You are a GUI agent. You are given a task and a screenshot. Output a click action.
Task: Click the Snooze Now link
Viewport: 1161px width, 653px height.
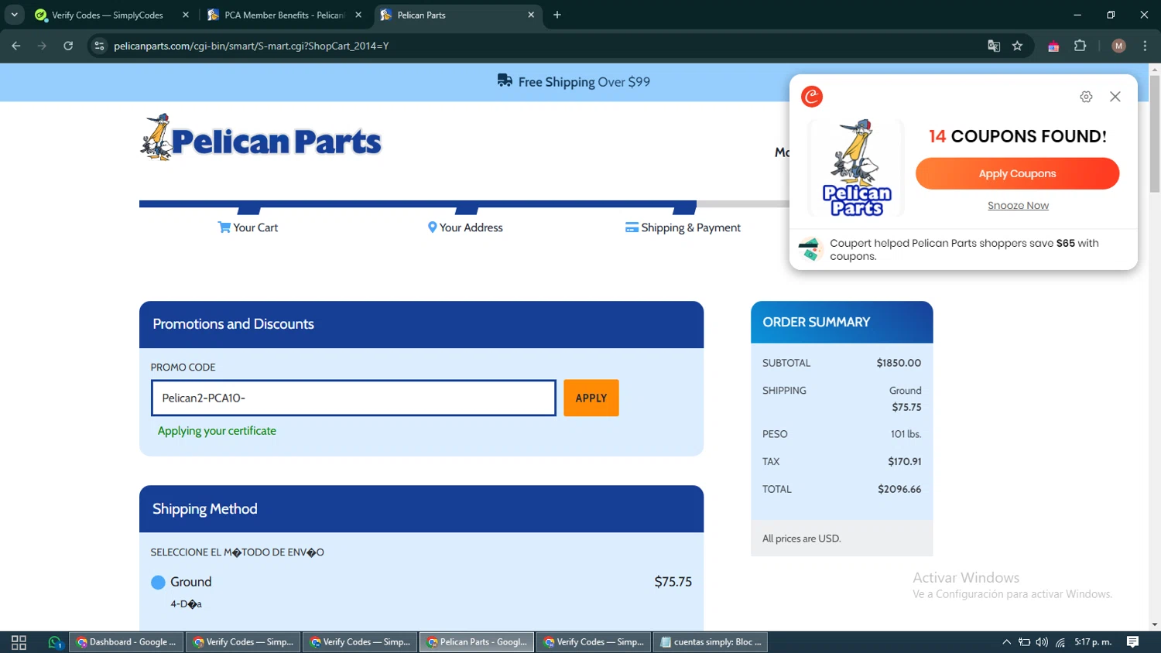coord(1018,205)
